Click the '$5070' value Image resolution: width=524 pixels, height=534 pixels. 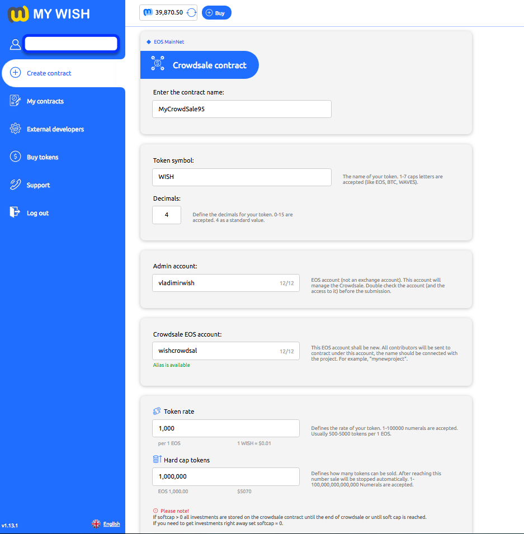coord(244,492)
